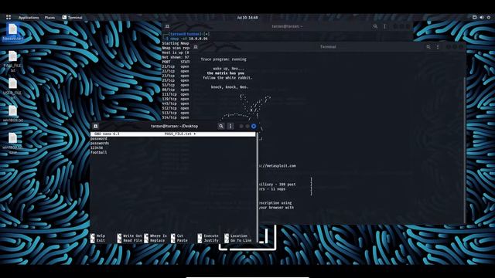Click search icon in the ~/Desktop nano window
Screen dimensions: 495x278
(x=221, y=126)
